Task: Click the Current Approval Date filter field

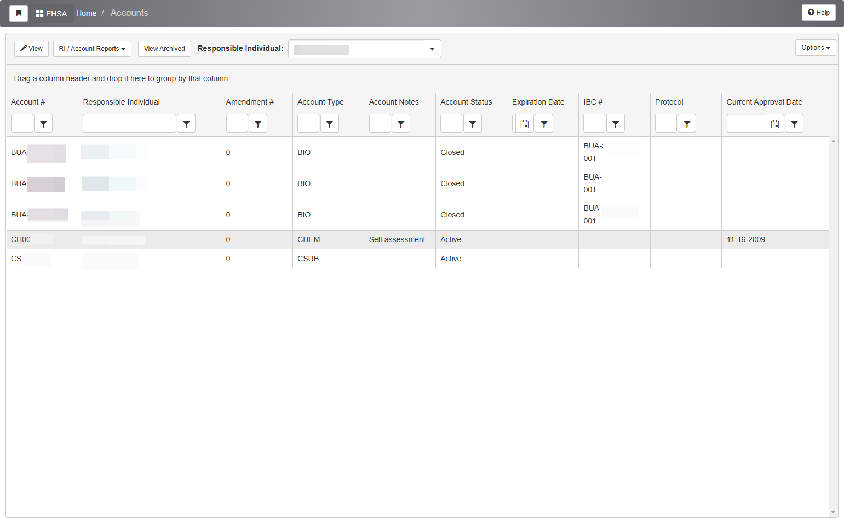Action: click(746, 124)
